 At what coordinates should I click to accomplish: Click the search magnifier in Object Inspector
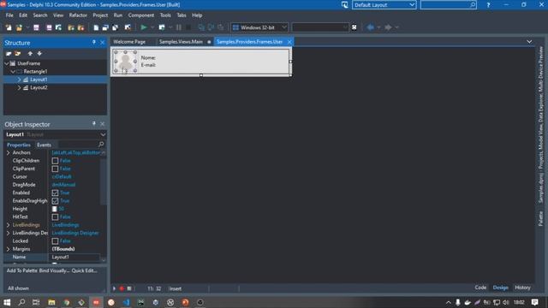pos(101,145)
